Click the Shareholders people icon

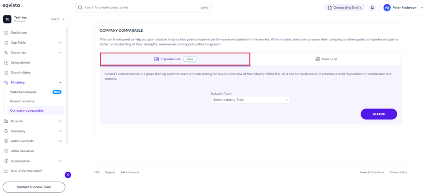6,73
